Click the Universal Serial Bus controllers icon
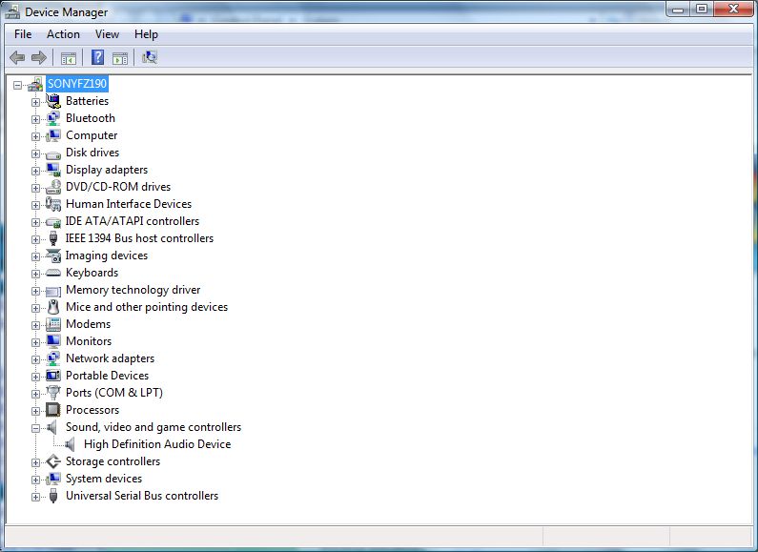Screen dimensions: 758x552 pyautogui.click(x=53, y=496)
